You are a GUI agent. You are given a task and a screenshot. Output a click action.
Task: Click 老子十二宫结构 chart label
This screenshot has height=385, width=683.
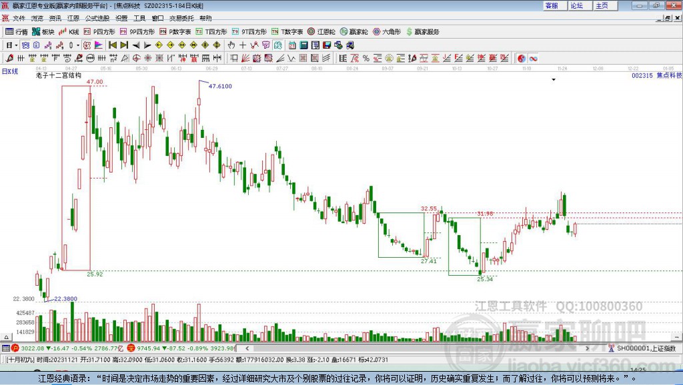tap(59, 75)
